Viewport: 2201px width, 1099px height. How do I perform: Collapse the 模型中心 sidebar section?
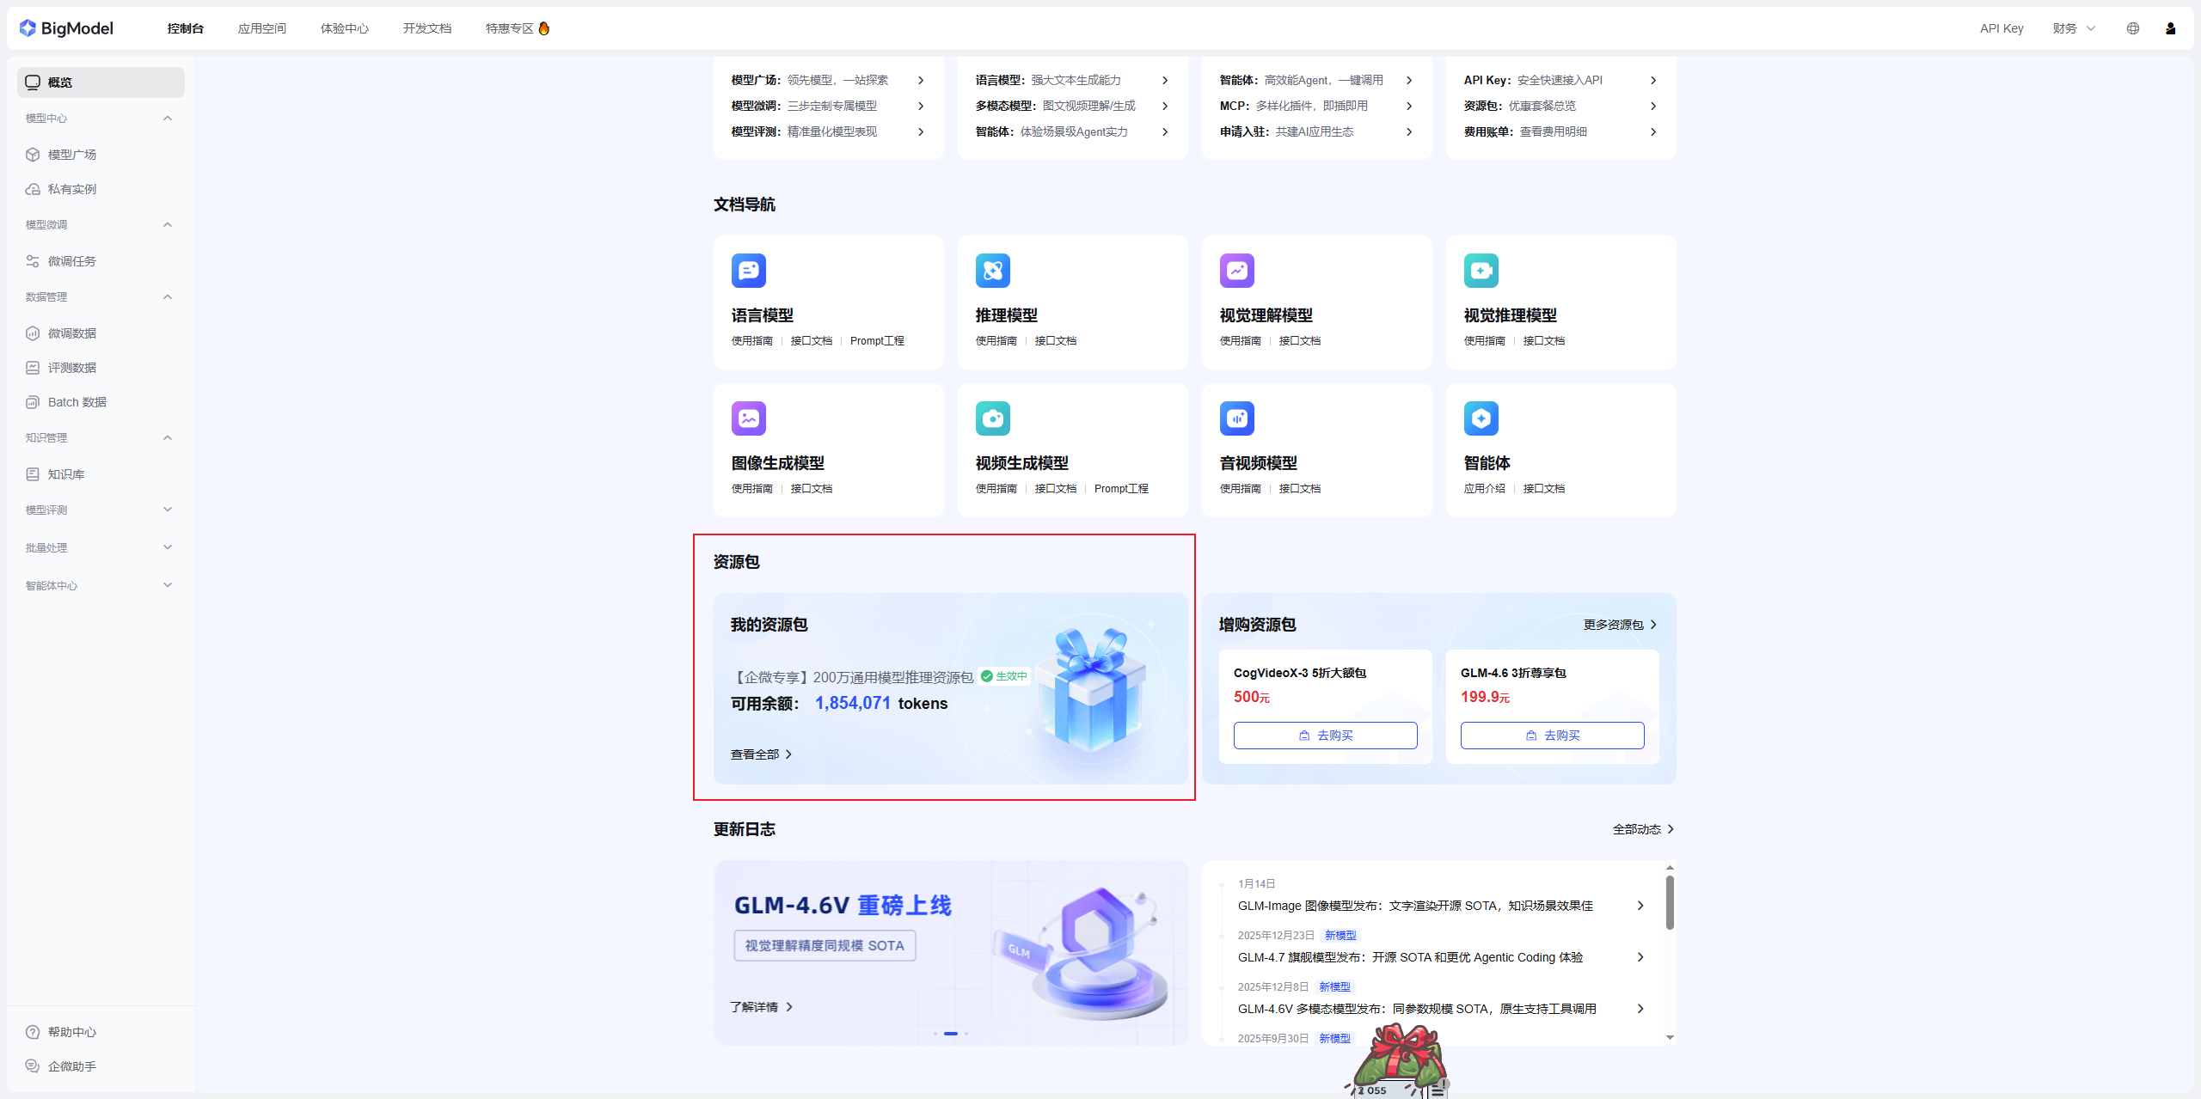pyautogui.click(x=168, y=118)
